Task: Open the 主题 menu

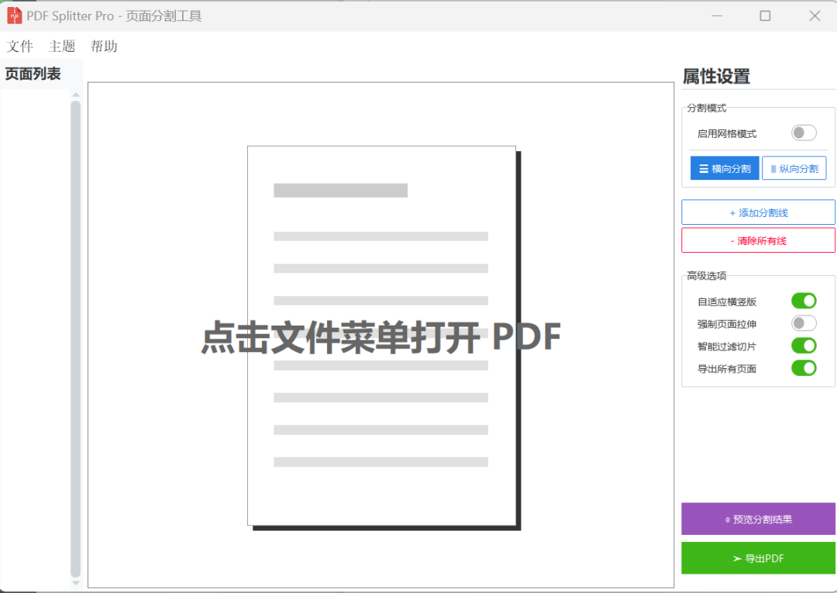Action: [x=62, y=47]
